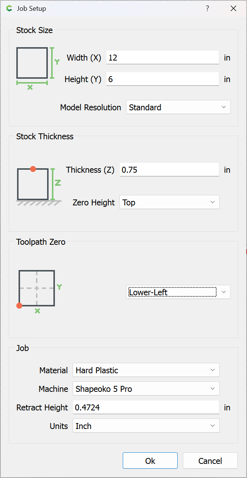Viewport: 247px width, 478px height.
Task: Open the Lower-Left toolpath zero dropdown
Action: pyautogui.click(x=178, y=292)
